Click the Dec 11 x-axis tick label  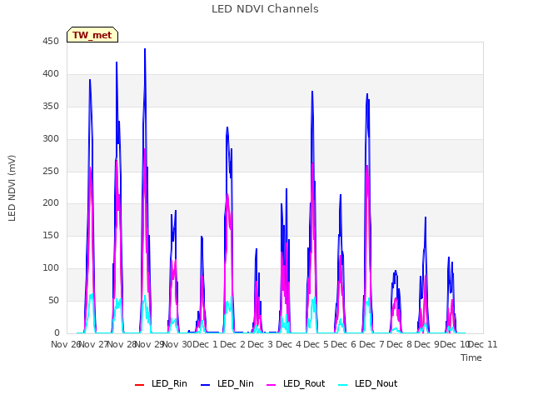pos(483,344)
